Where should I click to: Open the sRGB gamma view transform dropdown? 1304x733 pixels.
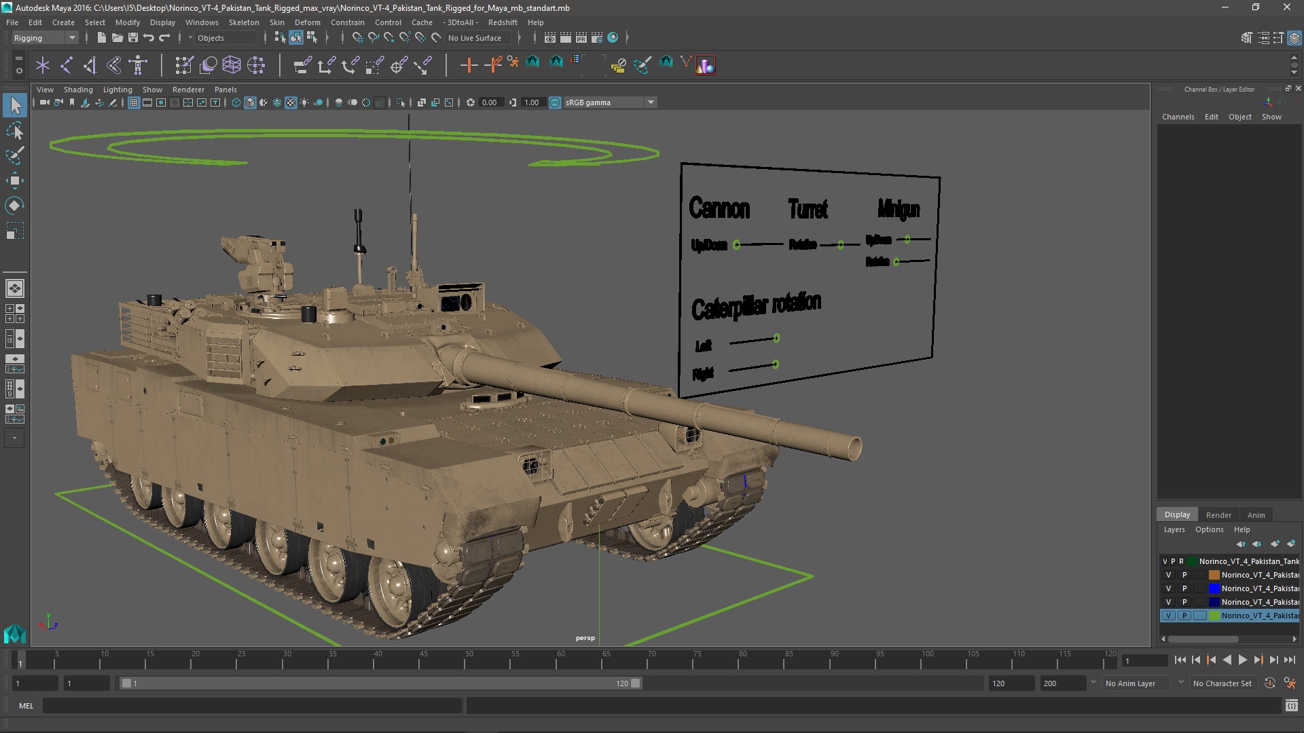[x=610, y=102]
